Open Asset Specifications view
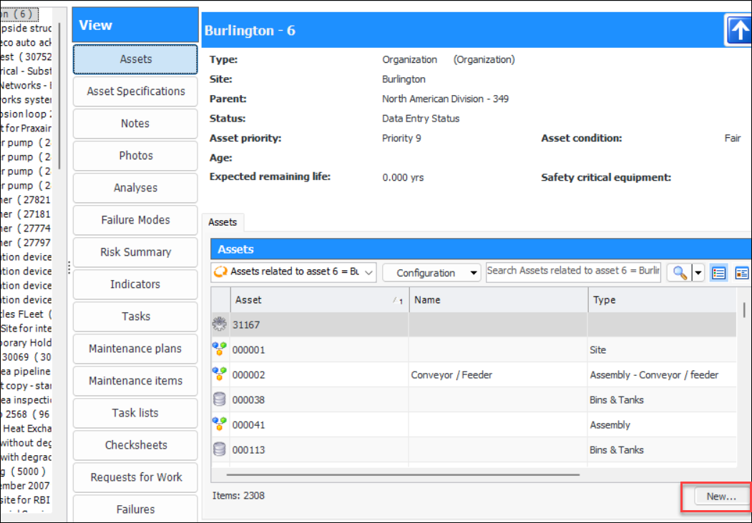The height and width of the screenshot is (523, 752). coord(135,91)
